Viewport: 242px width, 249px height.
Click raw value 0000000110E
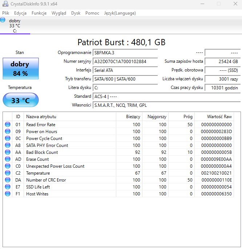pyautogui.click(x=217, y=180)
